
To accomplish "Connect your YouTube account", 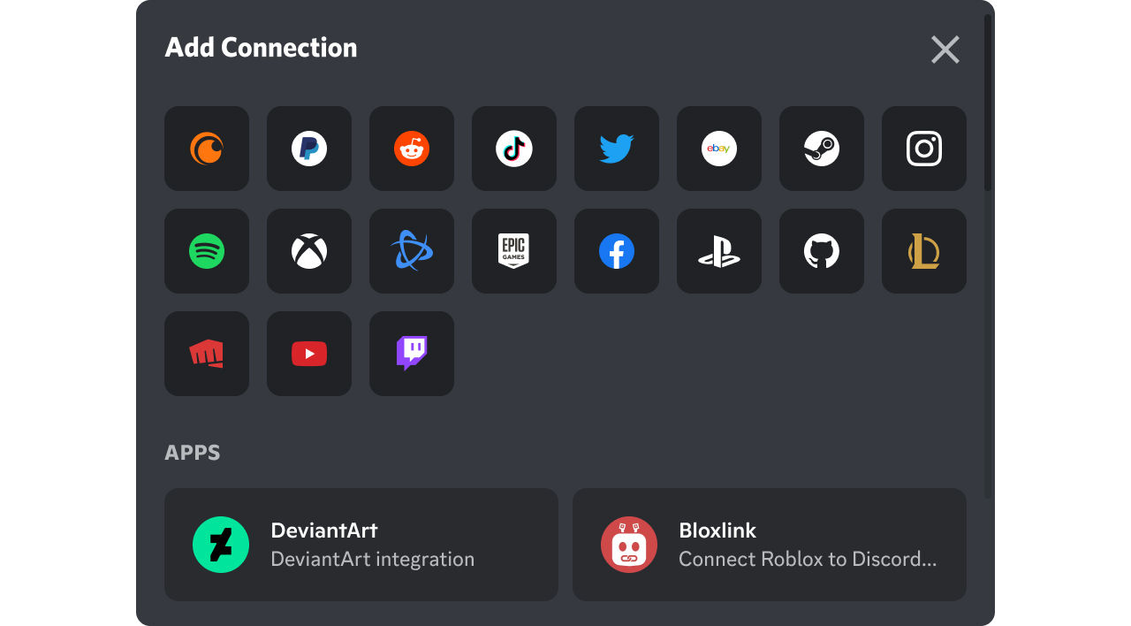I will (x=309, y=354).
